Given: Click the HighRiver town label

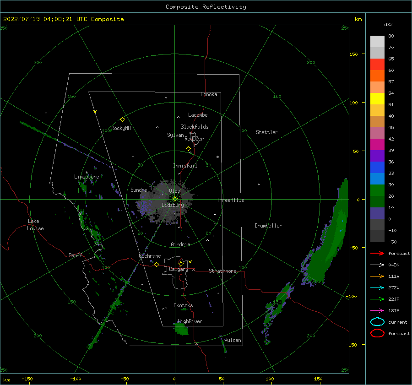Looking at the screenshot, I should click(190, 321).
